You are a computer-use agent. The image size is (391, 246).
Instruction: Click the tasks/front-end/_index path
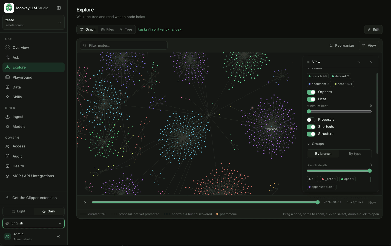(160, 29)
